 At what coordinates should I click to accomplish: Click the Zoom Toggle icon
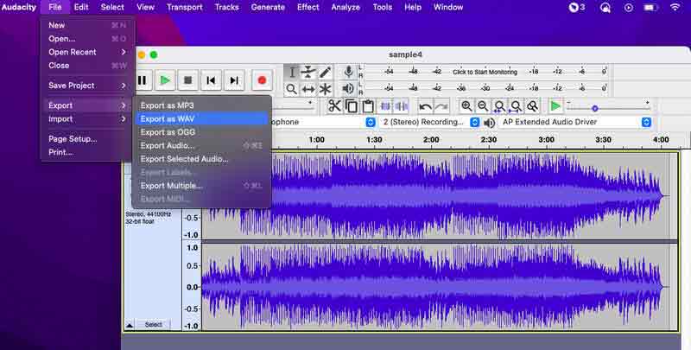[533, 106]
